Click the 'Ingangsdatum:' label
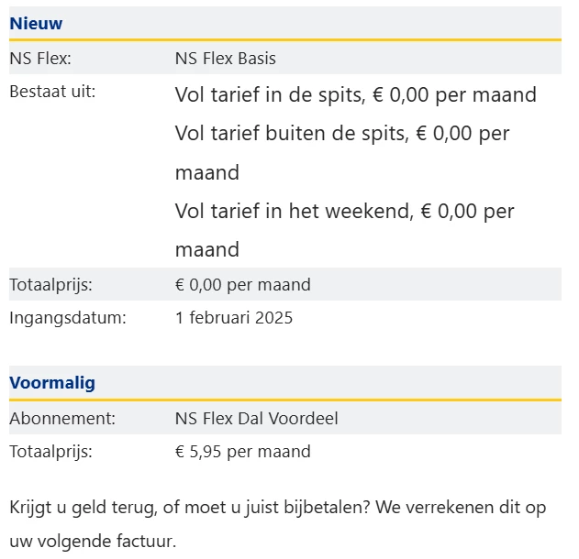Screen dimensions: 579x559 click(67, 318)
